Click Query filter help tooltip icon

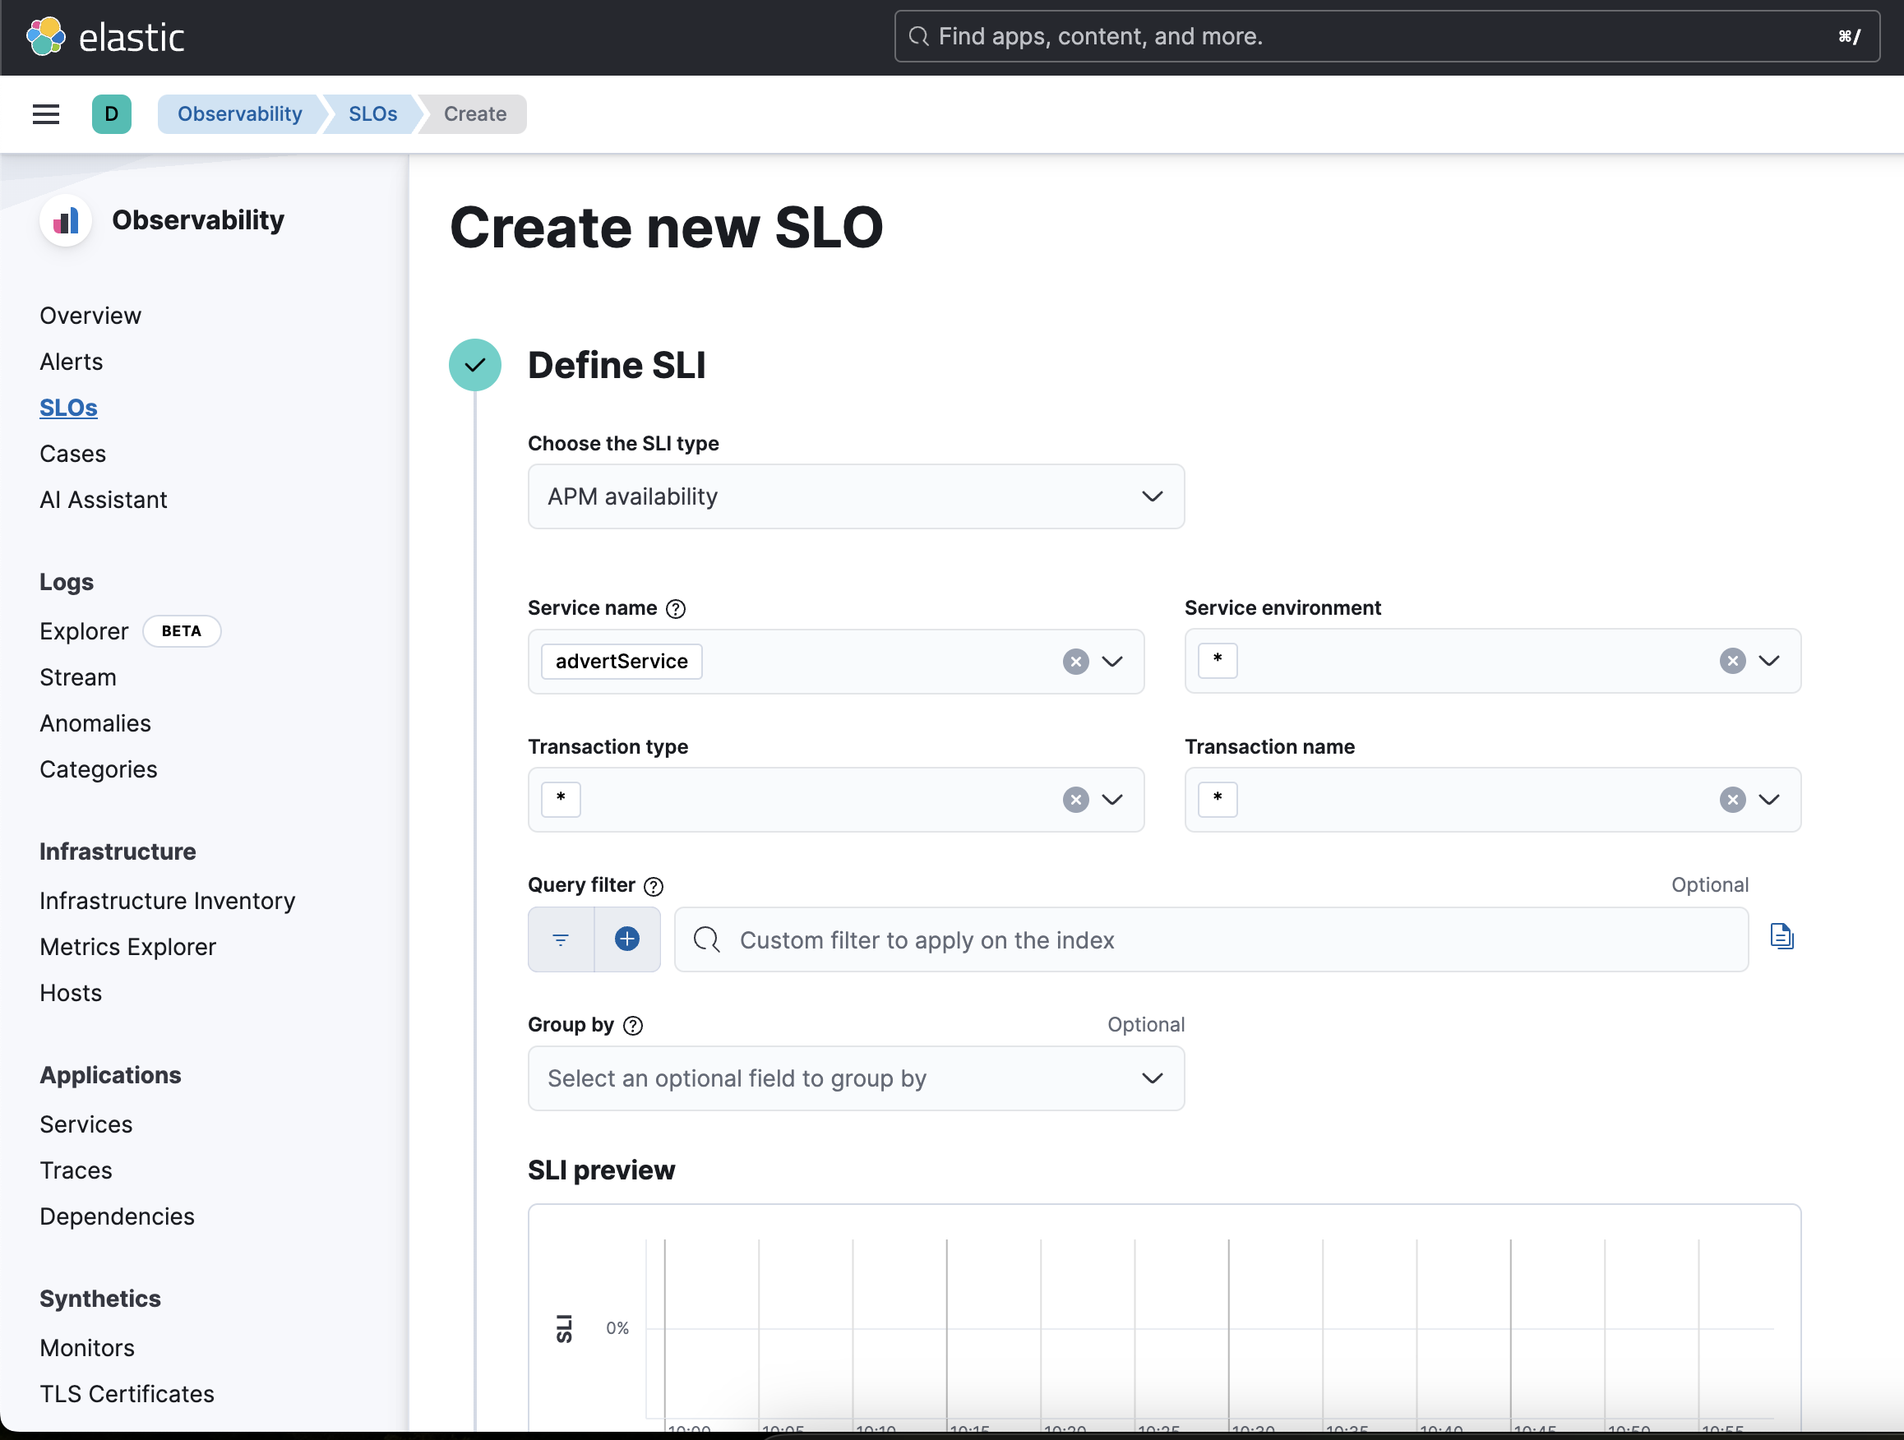[654, 886]
